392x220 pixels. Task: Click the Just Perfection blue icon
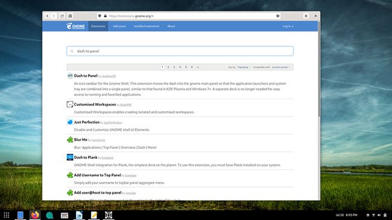[70, 122]
